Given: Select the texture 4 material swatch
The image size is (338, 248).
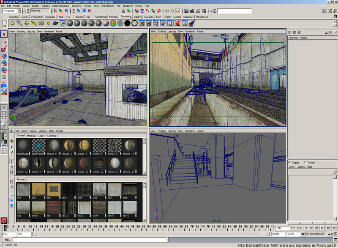Looking at the screenshot, I should 84,145.
